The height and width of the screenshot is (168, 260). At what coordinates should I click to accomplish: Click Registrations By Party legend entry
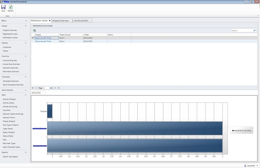[x=242, y=130]
